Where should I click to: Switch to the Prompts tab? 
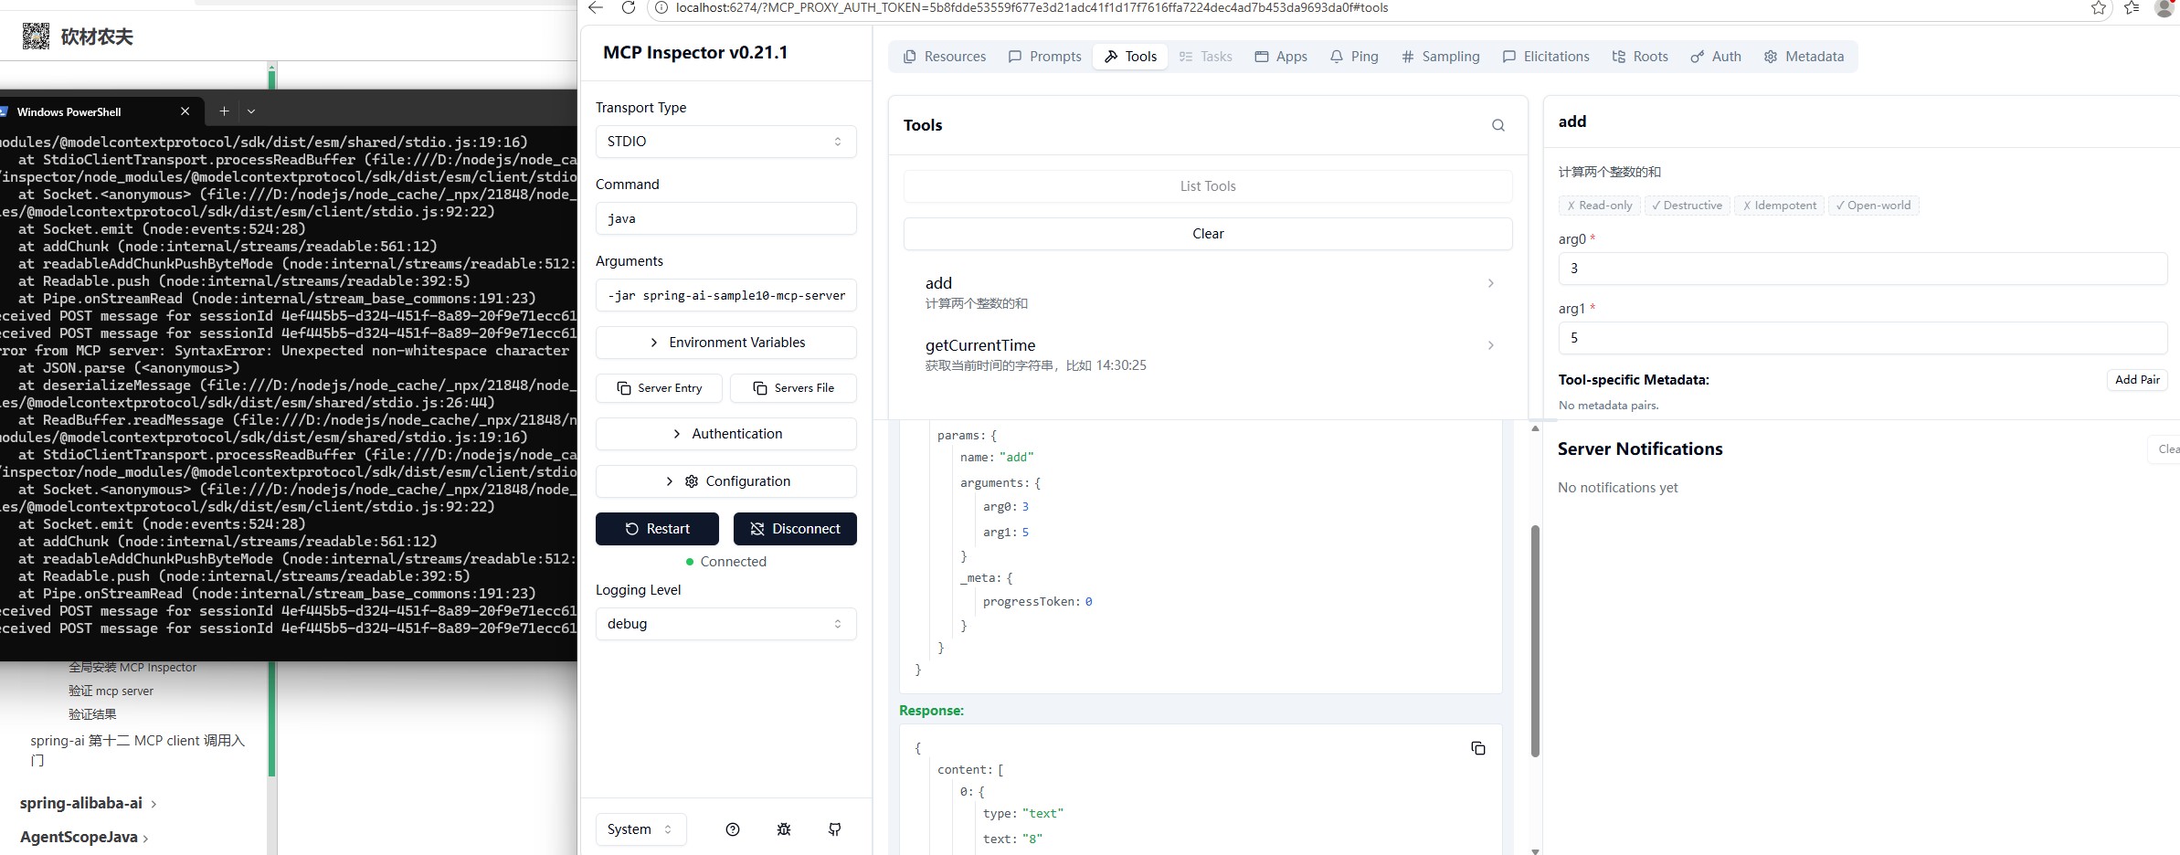point(1044,57)
